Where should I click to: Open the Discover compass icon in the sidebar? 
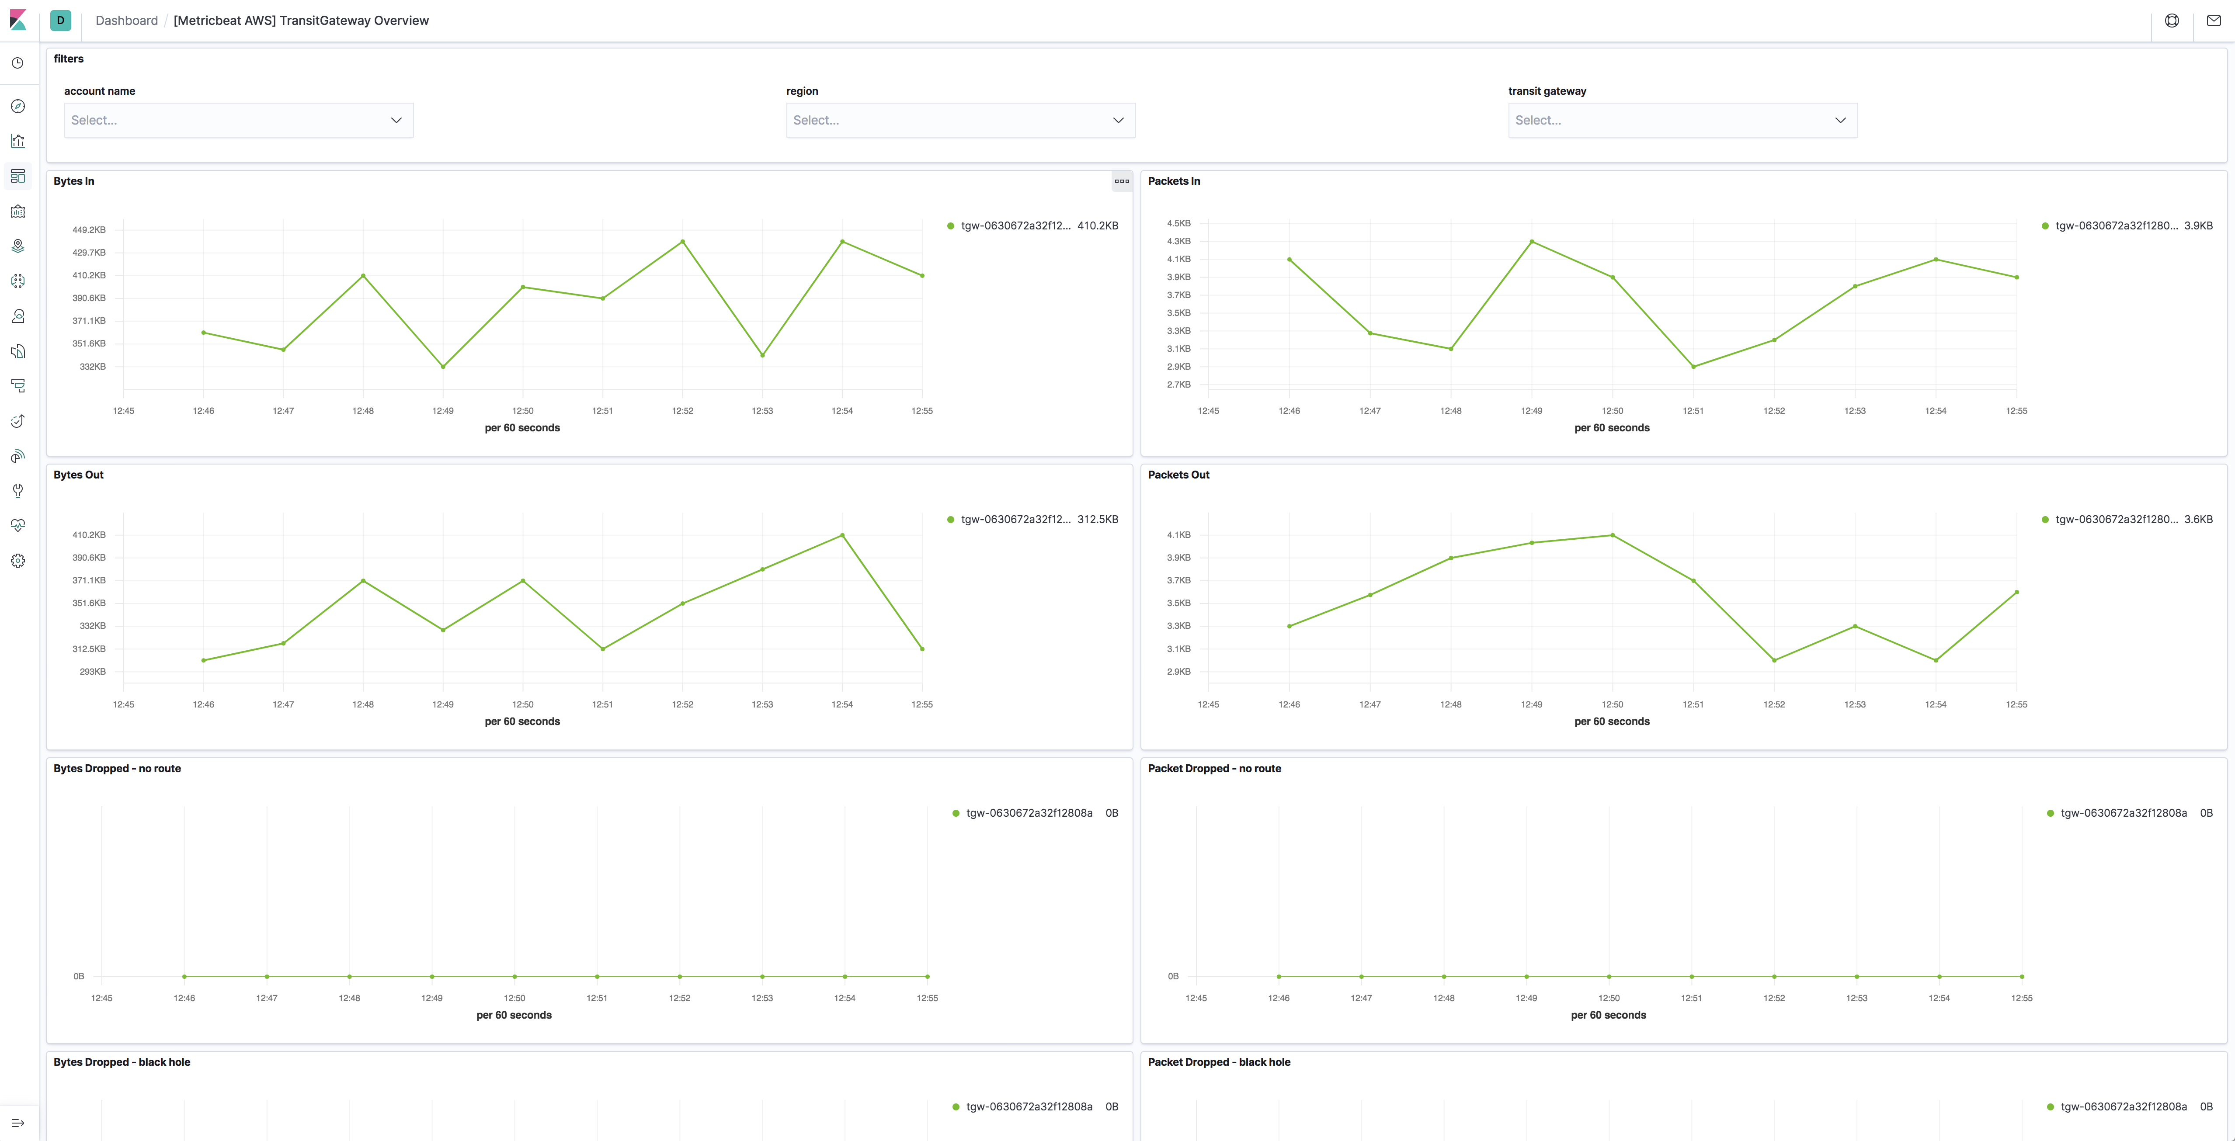(17, 106)
